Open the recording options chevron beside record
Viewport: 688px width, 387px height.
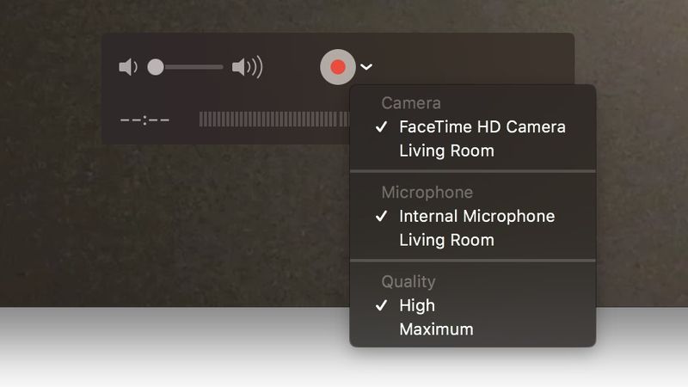coord(366,67)
